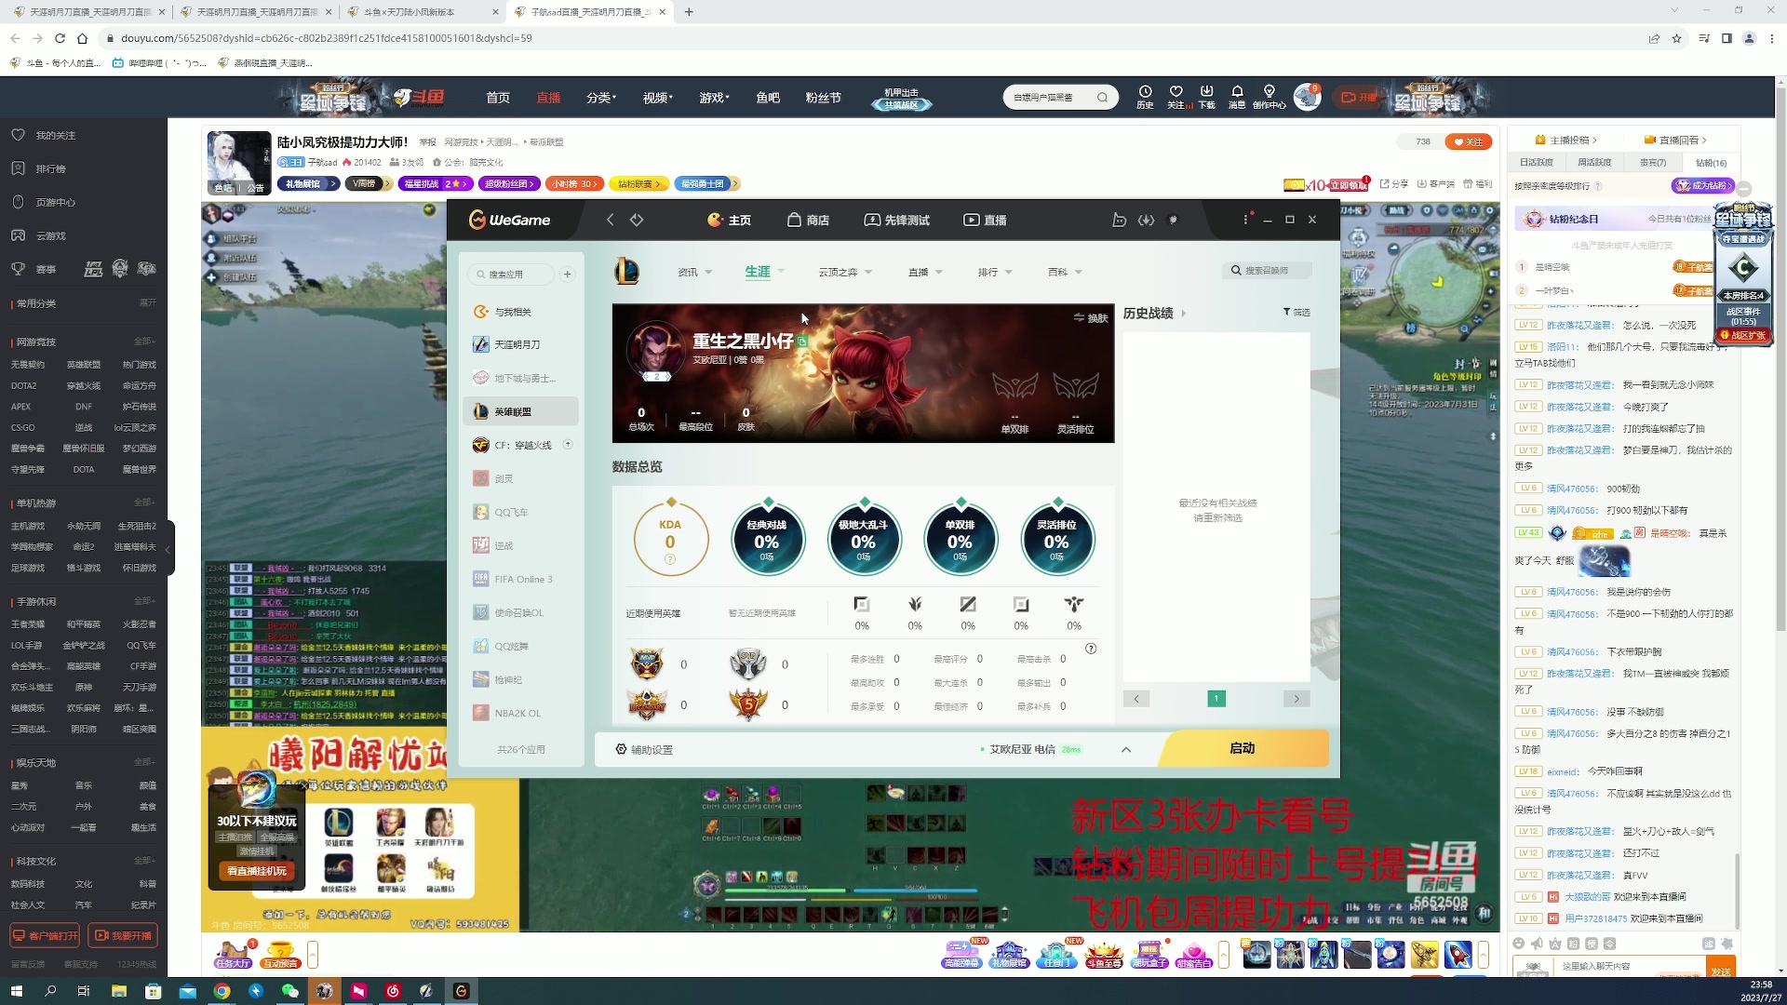Viewport: 1787px width, 1005px height.
Task: Open the WeGame 商店 store tab
Action: pos(808,220)
